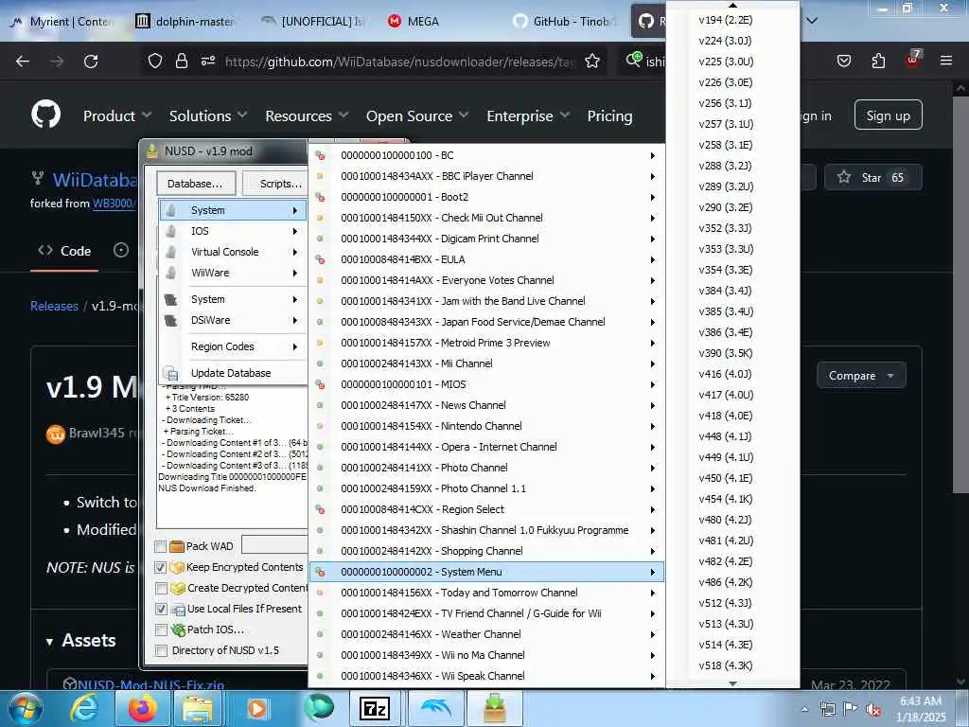Show hidden tray icons arrow

(804, 710)
